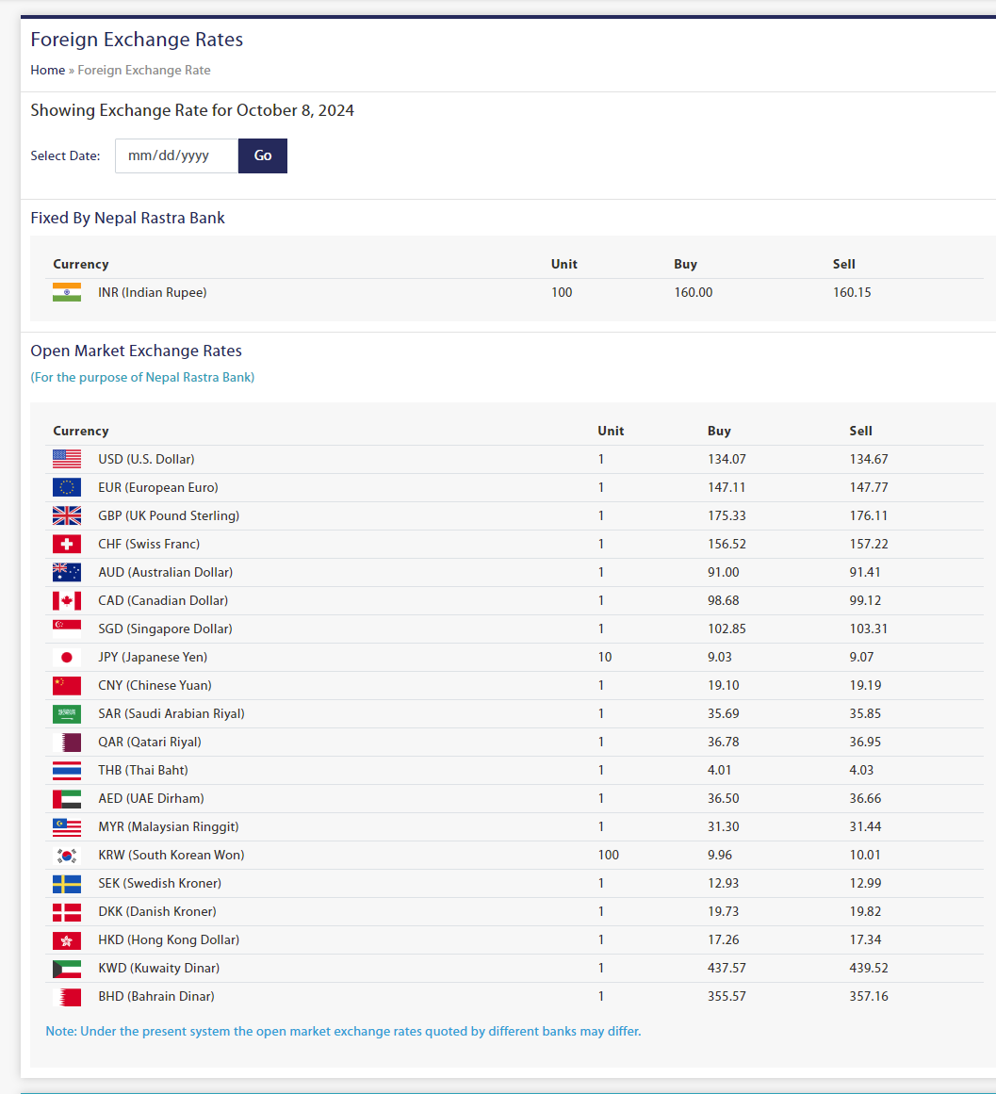Select the EUR buy rate 147.11

727,488
